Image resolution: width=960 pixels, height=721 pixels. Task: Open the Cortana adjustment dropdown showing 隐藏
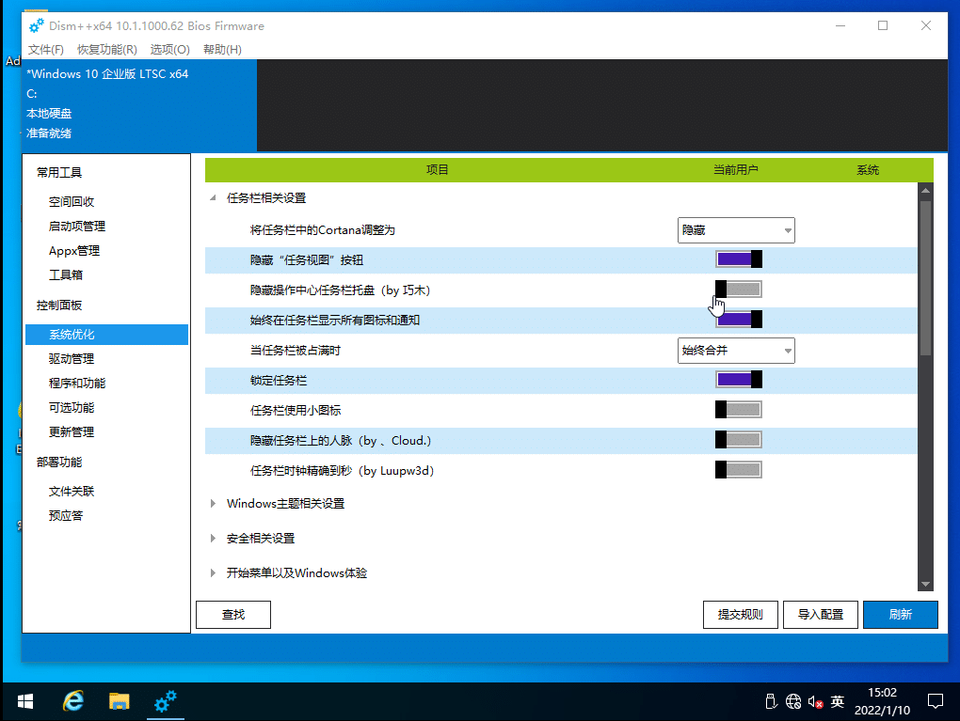coord(736,229)
